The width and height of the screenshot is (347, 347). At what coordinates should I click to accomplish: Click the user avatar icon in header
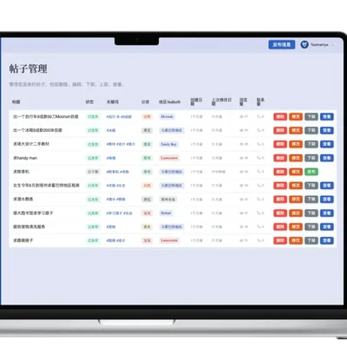pos(304,44)
